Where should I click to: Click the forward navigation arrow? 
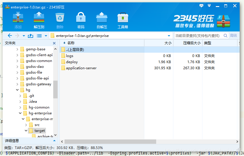(17, 36)
